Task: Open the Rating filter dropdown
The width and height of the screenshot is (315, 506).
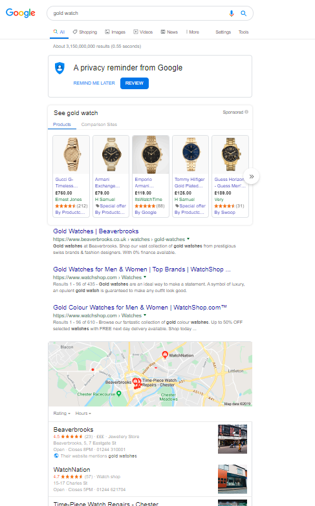Action: tap(61, 414)
